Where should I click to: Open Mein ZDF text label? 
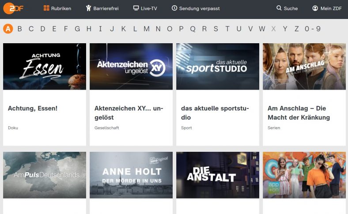pos(331,8)
